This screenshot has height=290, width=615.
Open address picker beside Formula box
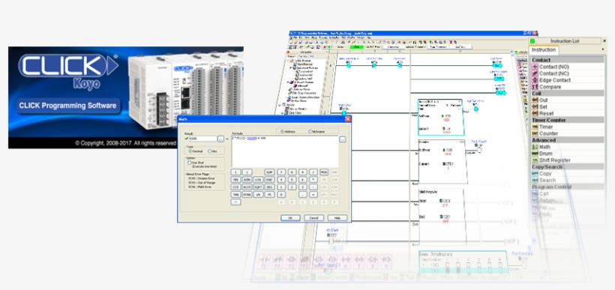(343, 139)
